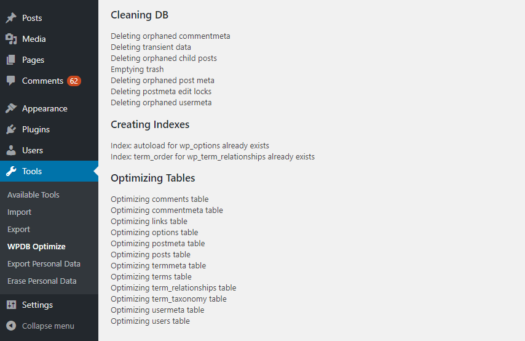The image size is (525, 341).
Task: Click the Comments speech bubble icon
Action: click(x=11, y=81)
